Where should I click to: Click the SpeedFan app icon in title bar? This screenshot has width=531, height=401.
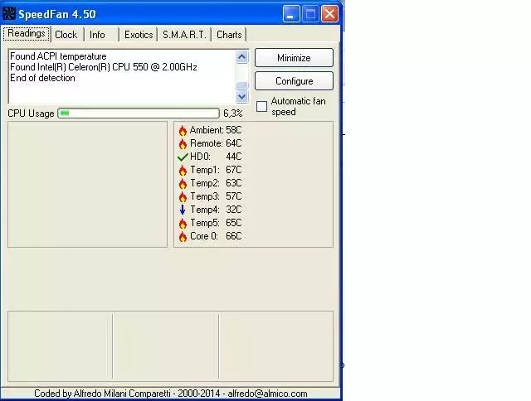click(x=9, y=14)
